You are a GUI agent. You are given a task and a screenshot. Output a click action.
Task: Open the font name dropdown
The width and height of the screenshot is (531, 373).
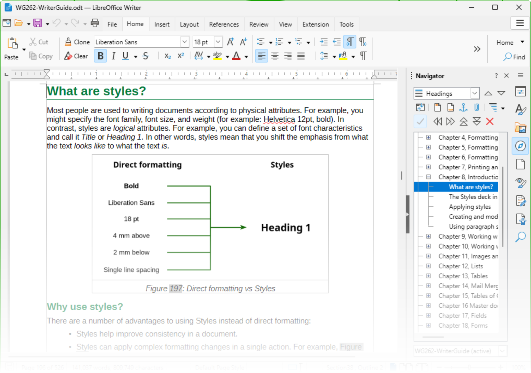click(x=185, y=42)
